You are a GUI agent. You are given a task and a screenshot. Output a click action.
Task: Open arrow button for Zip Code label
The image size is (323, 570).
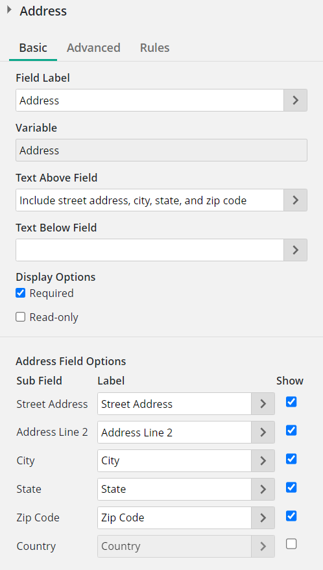pyautogui.click(x=263, y=517)
